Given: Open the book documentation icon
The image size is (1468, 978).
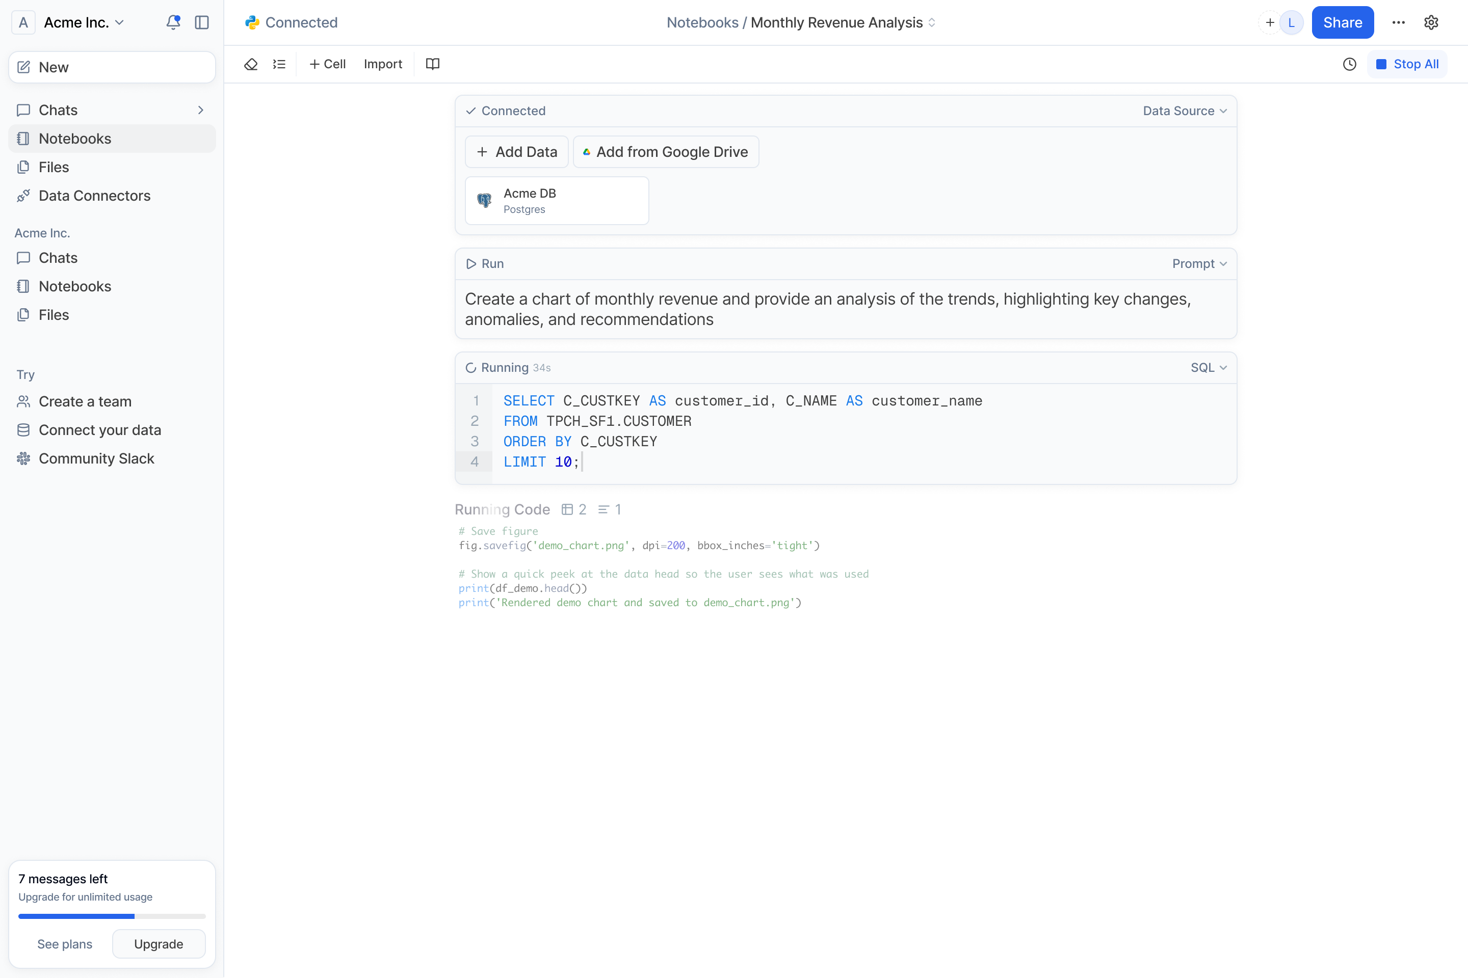Looking at the screenshot, I should [x=433, y=64].
